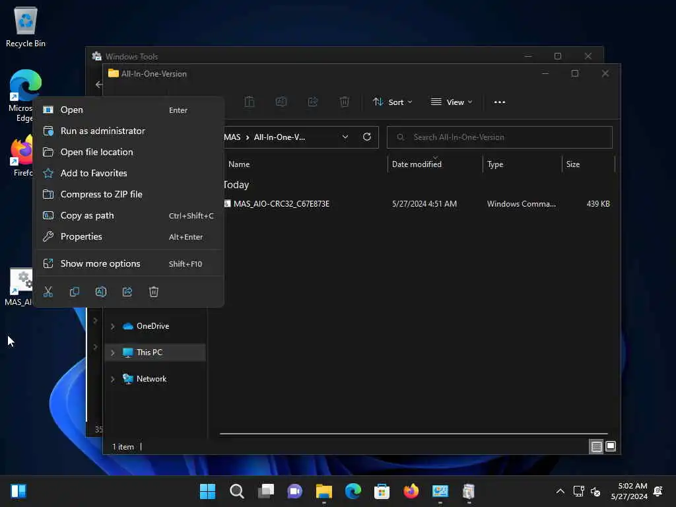Screen dimensions: 676x507
Task: Show hidden tray icons chevron
Action: (560, 491)
